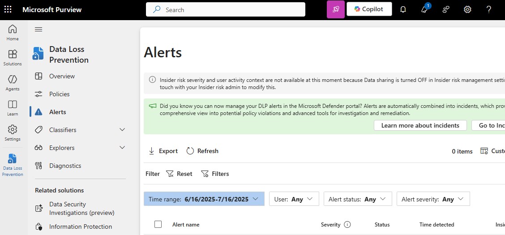Image resolution: width=505 pixels, height=235 pixels.
Task: Open the people feedback icon
Action: click(446, 10)
